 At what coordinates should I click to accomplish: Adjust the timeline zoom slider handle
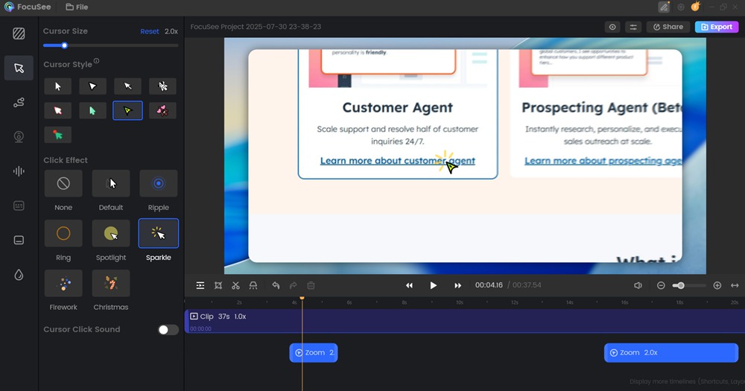click(681, 285)
